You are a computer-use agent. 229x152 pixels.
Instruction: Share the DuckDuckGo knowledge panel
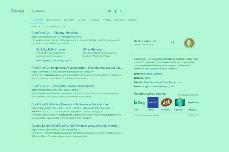pos(172,42)
